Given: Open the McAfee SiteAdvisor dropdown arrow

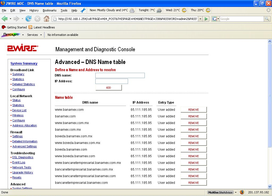Looking at the screenshot, I should (x=236, y=192).
